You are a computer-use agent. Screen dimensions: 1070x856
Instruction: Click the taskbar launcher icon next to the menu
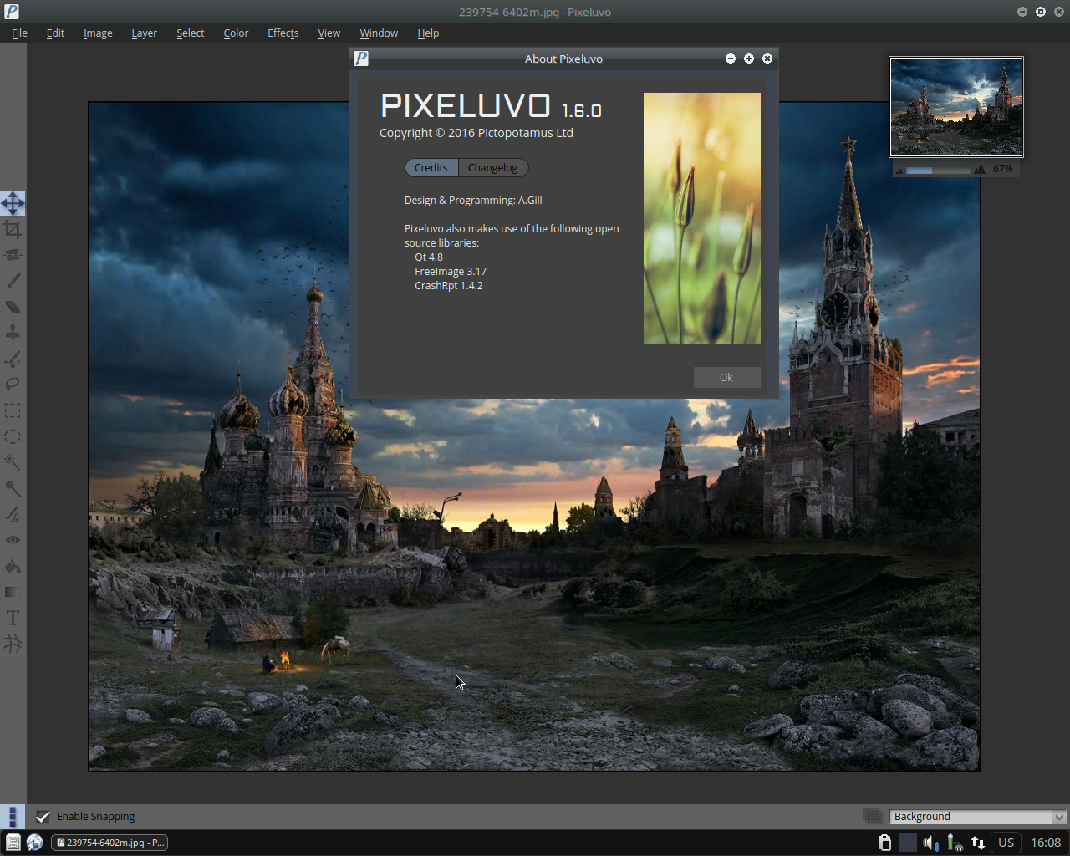coord(35,843)
